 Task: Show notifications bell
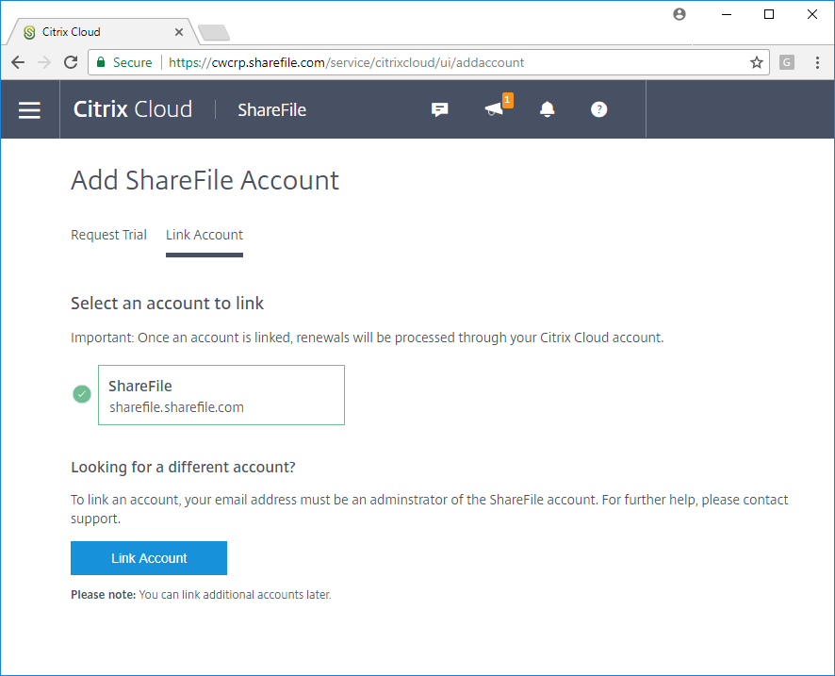(x=547, y=109)
